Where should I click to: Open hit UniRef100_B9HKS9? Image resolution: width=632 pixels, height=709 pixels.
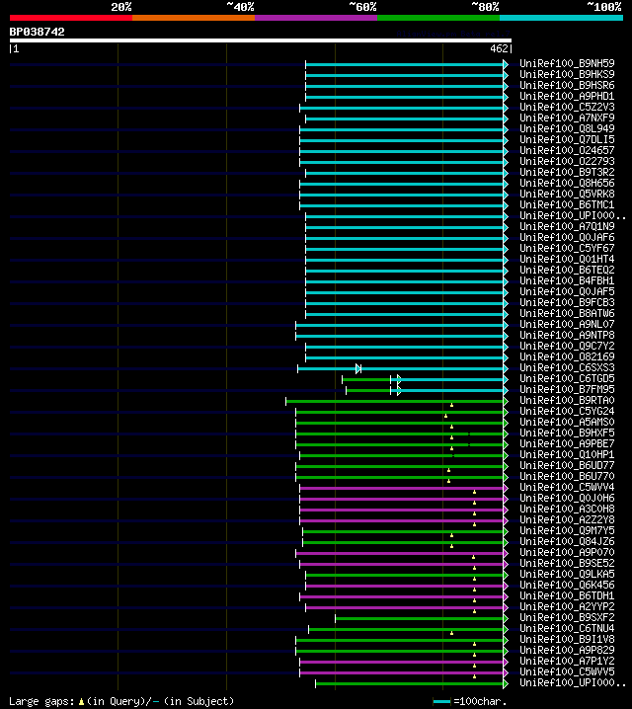coord(567,74)
